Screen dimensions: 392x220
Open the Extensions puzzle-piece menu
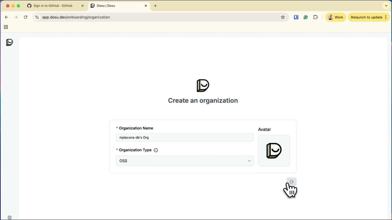coord(315,17)
